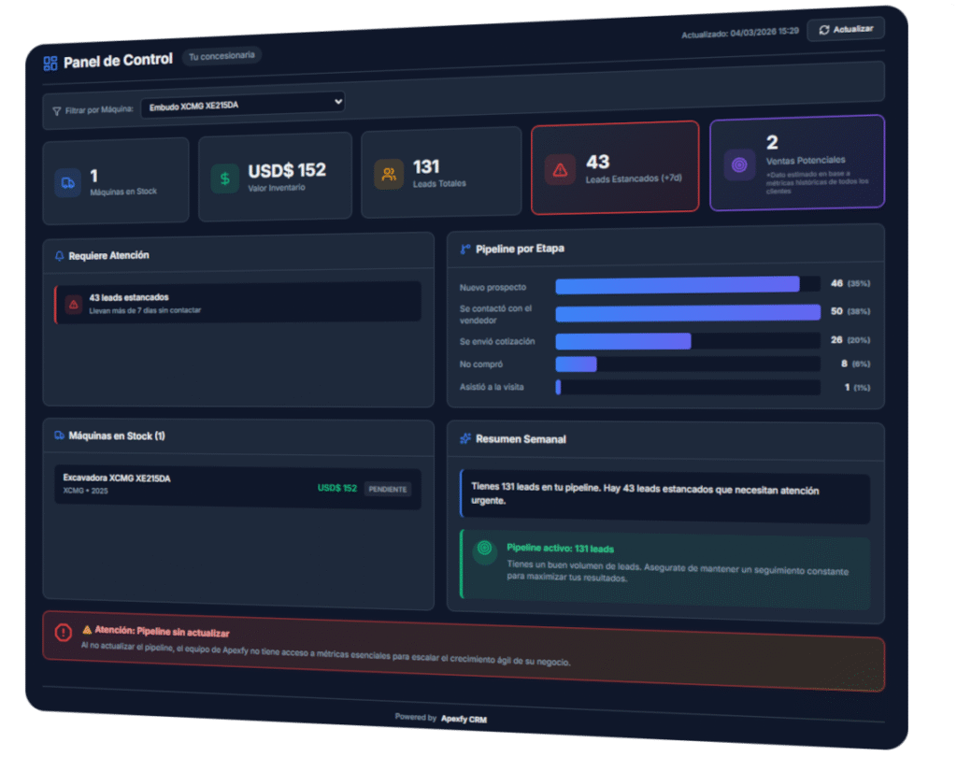The image size is (957, 757).
Task: Click the purple target icon for Ventas Potenciales
Action: tap(739, 165)
